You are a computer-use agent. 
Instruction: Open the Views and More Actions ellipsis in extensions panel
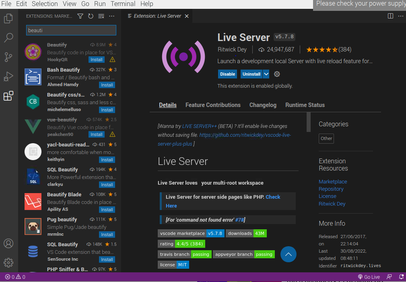click(x=112, y=16)
